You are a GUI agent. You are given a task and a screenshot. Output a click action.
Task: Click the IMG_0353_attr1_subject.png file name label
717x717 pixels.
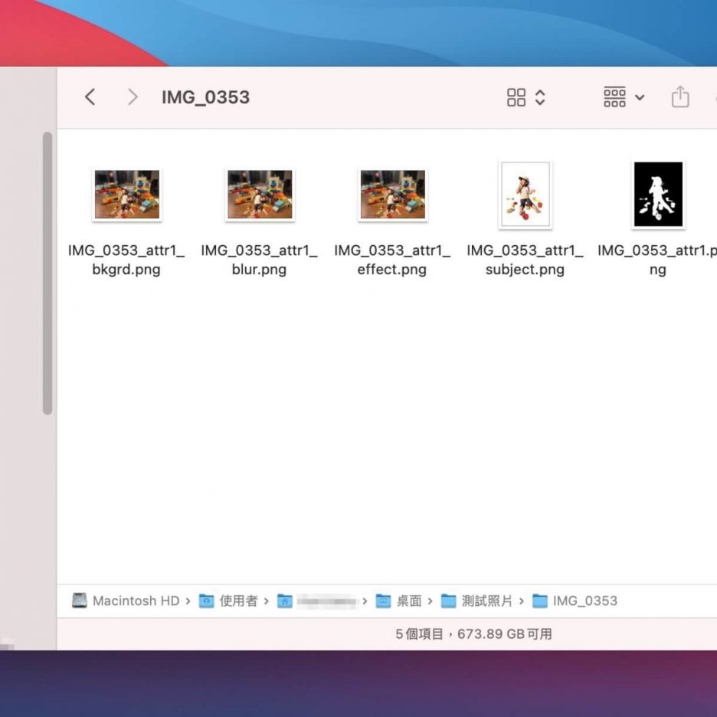pos(525,260)
